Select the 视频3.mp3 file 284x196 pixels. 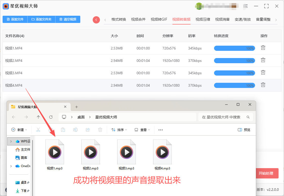click(x=127, y=155)
